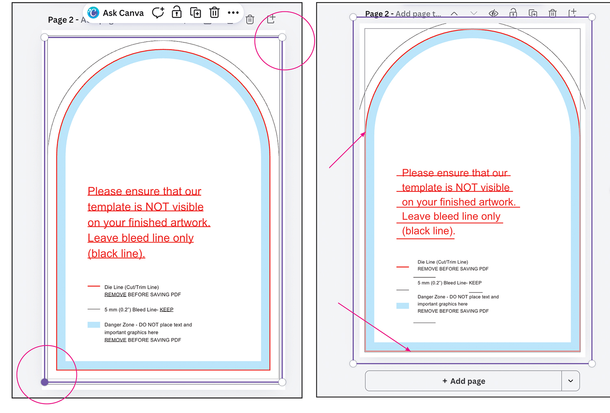The image size is (610, 413).
Task: Lock the element via floating toolbar padlock
Action: [176, 12]
